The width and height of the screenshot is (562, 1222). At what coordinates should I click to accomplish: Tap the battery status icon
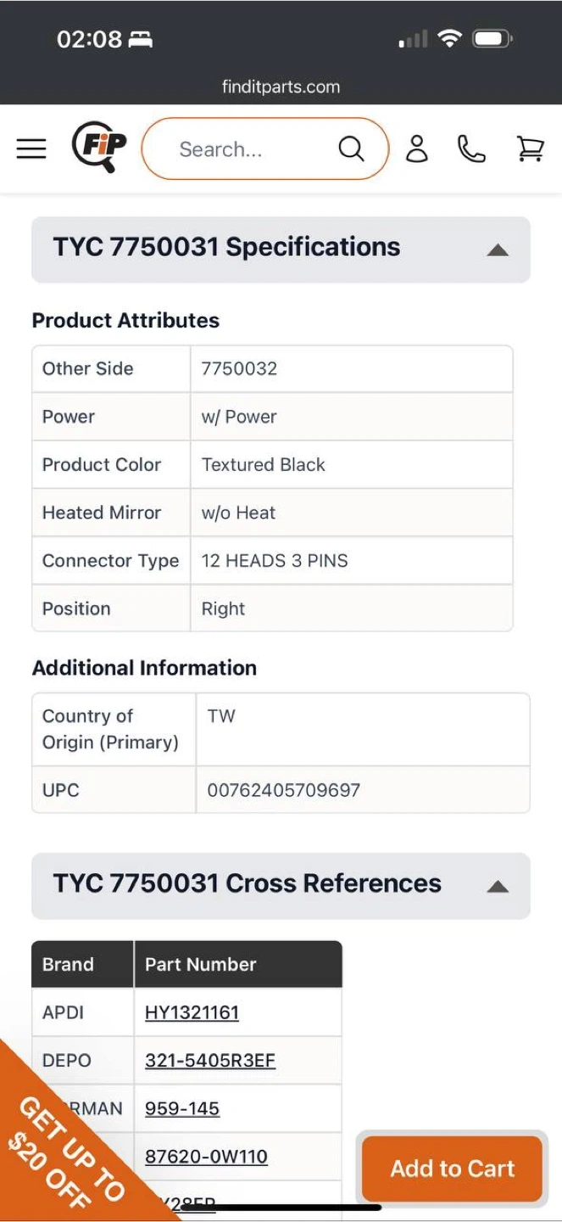(x=492, y=38)
